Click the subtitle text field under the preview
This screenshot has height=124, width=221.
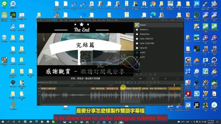tap(85, 79)
